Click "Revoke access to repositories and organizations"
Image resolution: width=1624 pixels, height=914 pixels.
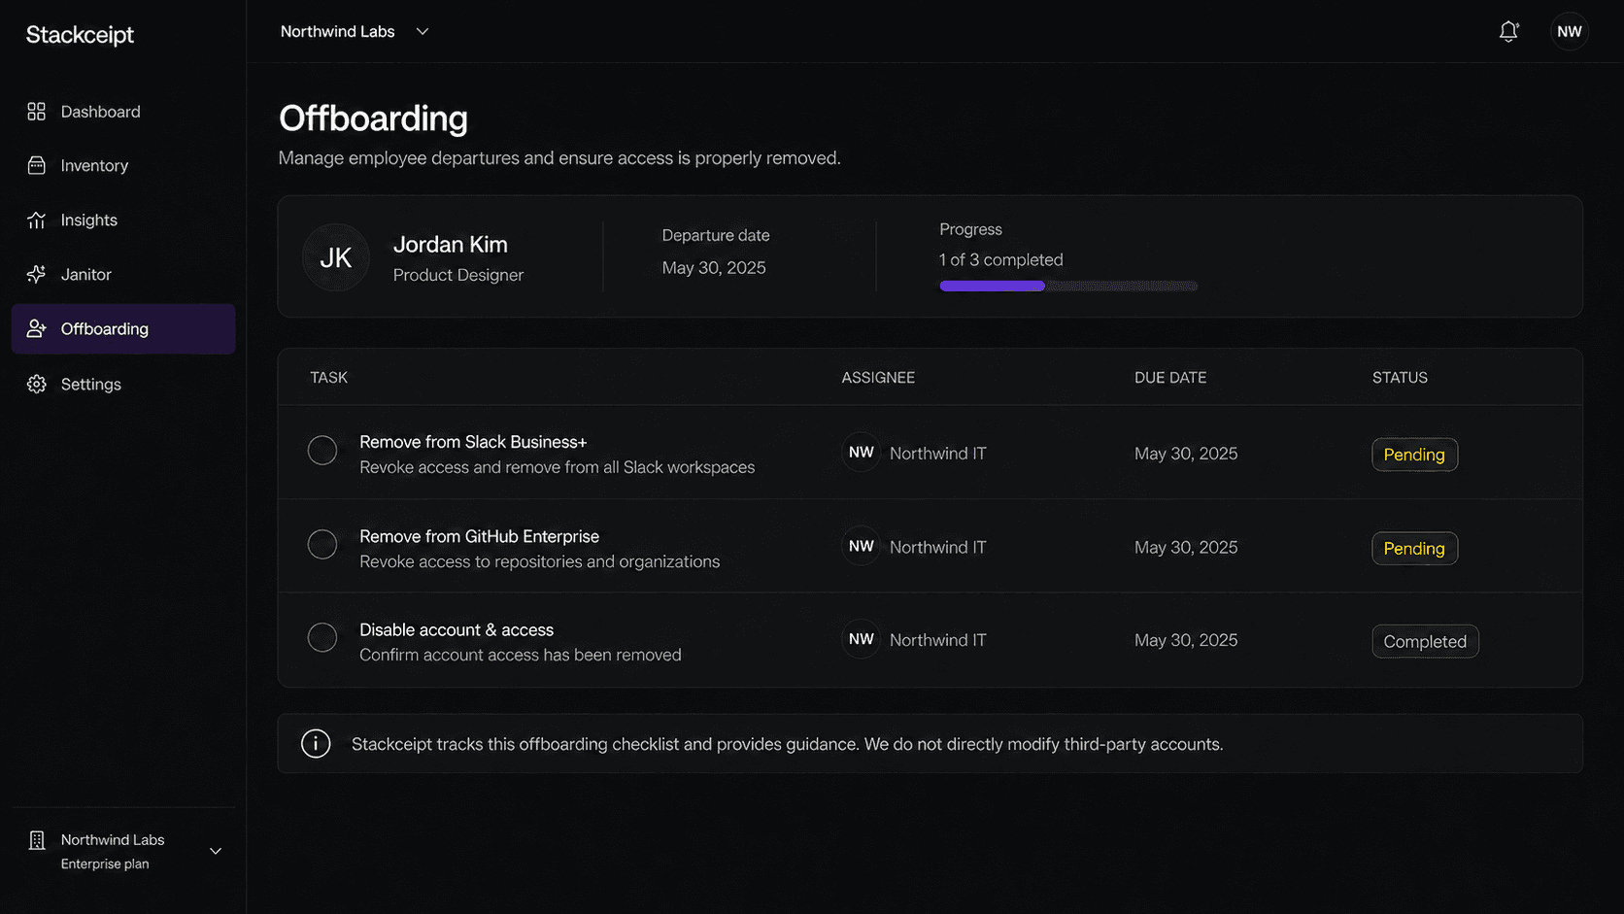(540, 562)
